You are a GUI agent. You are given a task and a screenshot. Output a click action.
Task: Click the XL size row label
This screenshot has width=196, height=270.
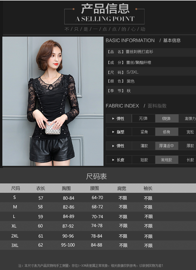pyautogui.click(x=14, y=226)
